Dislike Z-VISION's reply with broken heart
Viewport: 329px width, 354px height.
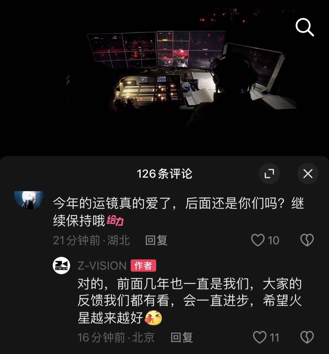307,338
